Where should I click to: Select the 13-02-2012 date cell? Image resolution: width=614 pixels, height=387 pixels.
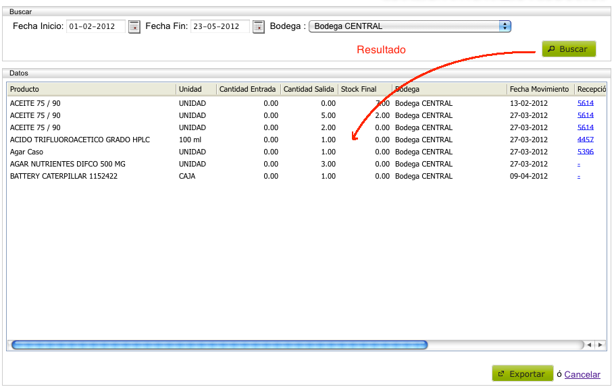[x=528, y=103]
